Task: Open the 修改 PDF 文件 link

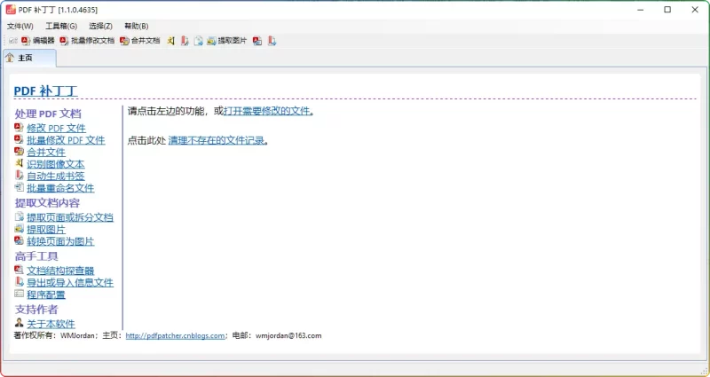Action: [x=56, y=128]
